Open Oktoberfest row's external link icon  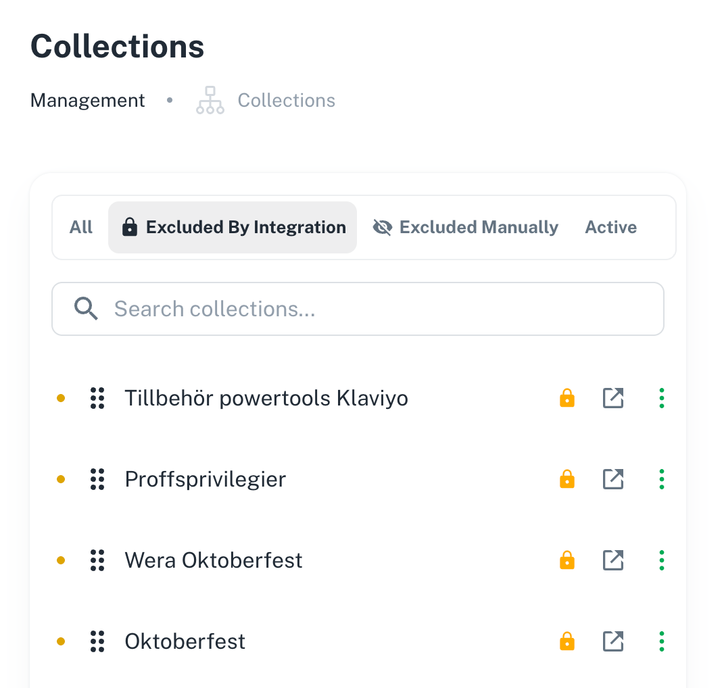(x=613, y=641)
